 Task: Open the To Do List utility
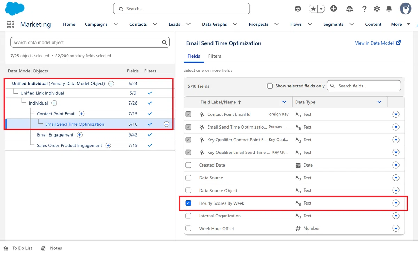pyautogui.click(x=18, y=248)
